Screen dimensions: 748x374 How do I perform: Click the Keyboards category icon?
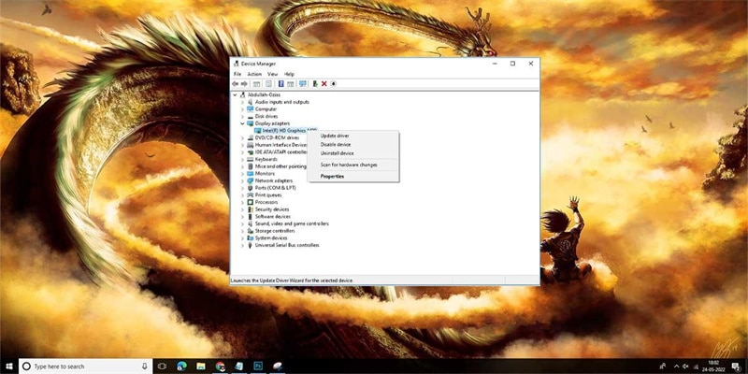tap(250, 159)
